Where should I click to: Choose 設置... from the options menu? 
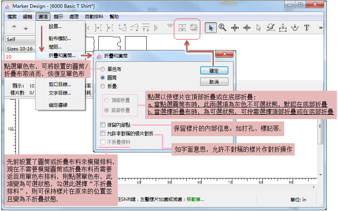(55, 26)
